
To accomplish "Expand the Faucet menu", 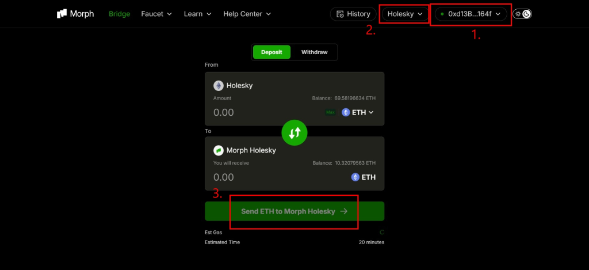I will coord(156,14).
